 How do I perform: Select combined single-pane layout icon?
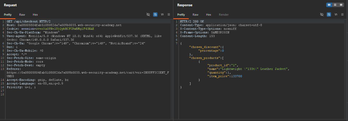click(x=341, y=5)
